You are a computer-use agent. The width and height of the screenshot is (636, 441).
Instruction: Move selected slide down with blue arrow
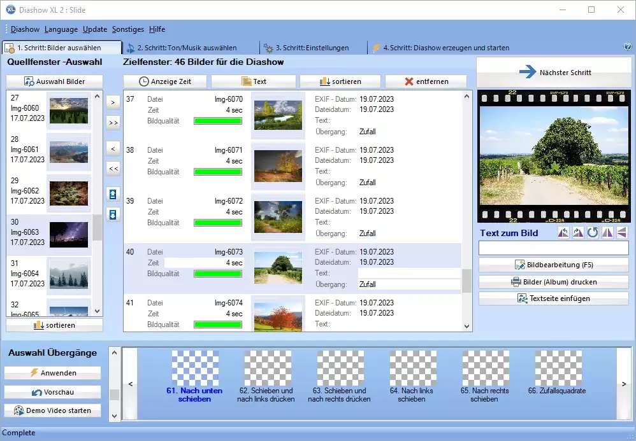click(113, 214)
